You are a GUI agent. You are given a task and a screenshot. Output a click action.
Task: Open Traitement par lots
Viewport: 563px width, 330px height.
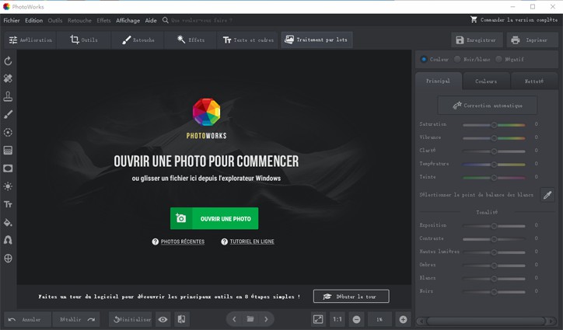[316, 40]
